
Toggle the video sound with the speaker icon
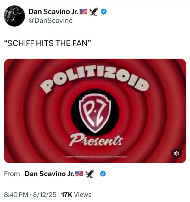pos(176,153)
